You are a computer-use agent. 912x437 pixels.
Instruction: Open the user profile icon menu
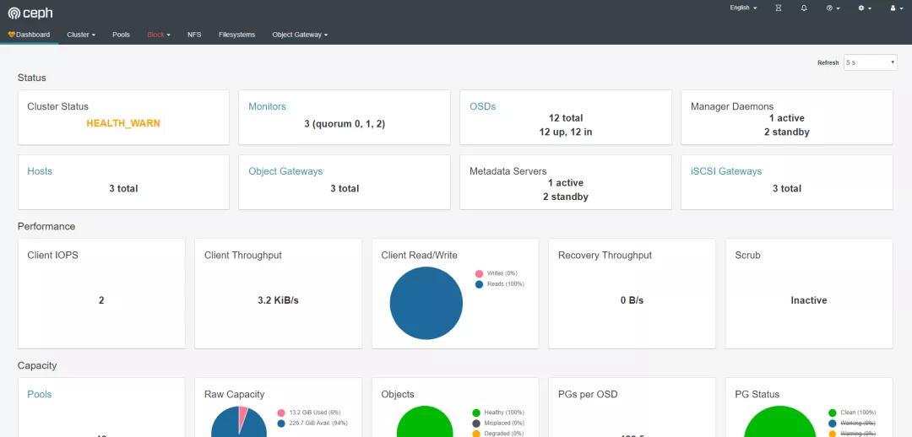tap(896, 8)
